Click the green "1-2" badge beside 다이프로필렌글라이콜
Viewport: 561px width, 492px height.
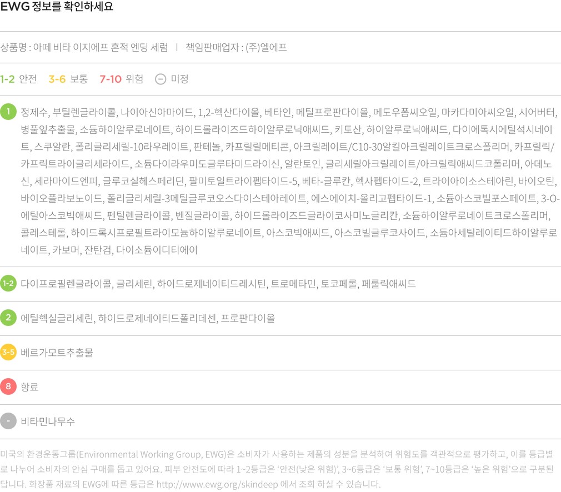pyautogui.click(x=8, y=284)
